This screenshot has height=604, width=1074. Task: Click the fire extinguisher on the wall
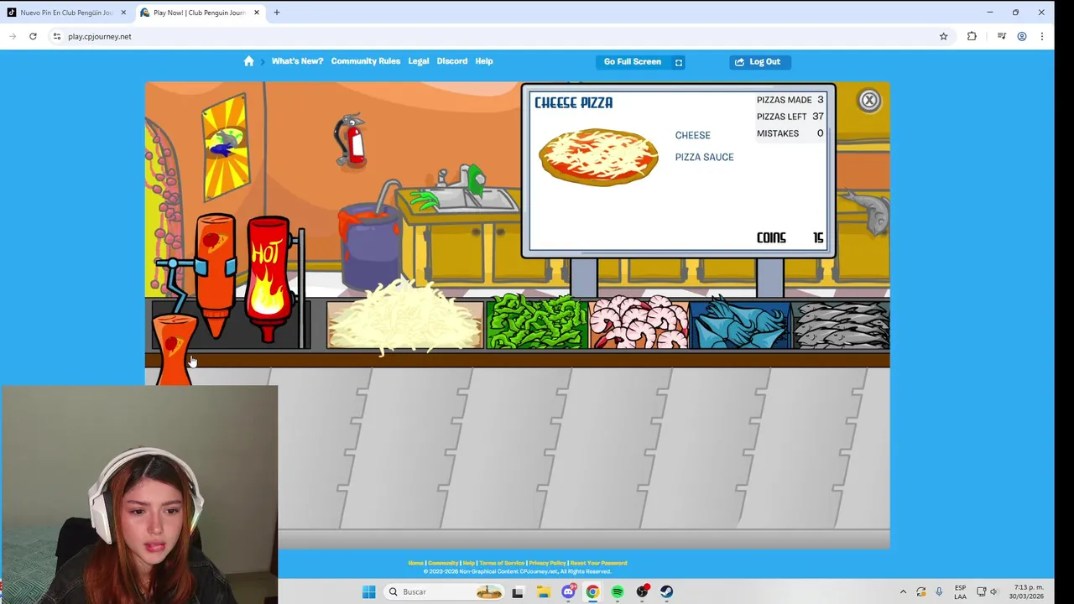click(351, 141)
